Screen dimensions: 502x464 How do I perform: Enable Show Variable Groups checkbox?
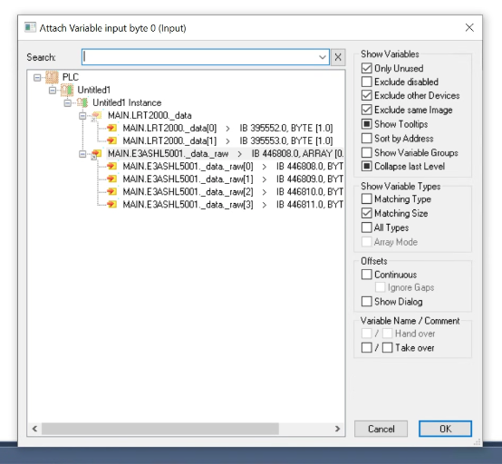367,152
